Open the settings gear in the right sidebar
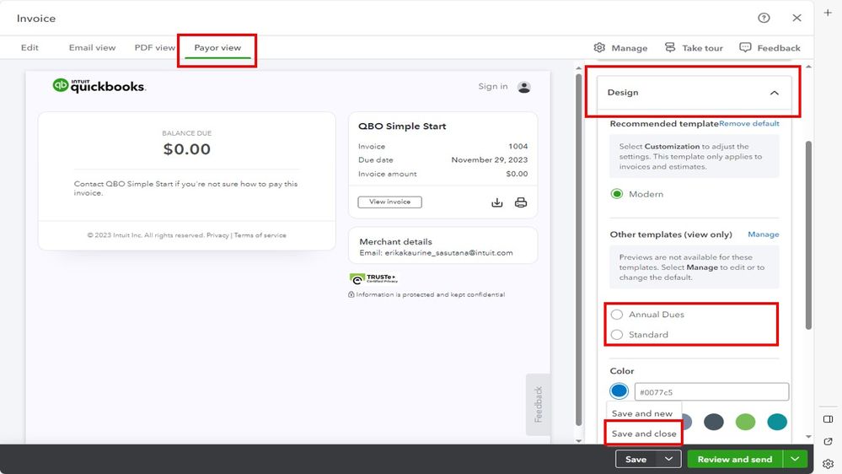Image resolution: width=842 pixels, height=474 pixels. [828, 463]
